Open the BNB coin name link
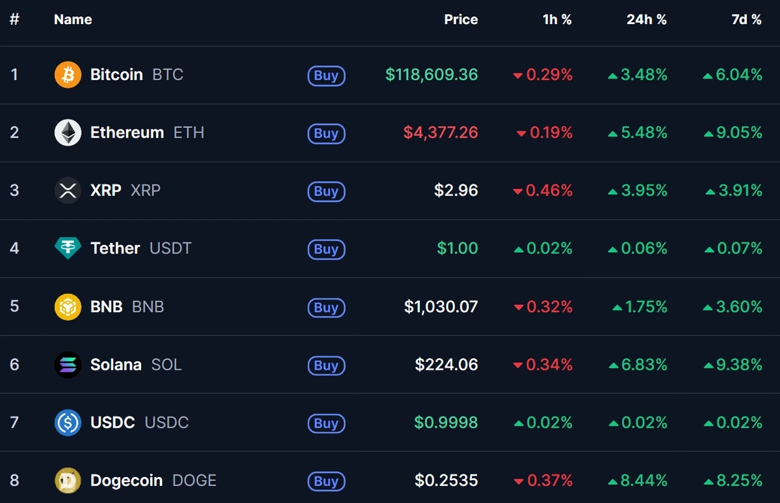 (107, 307)
